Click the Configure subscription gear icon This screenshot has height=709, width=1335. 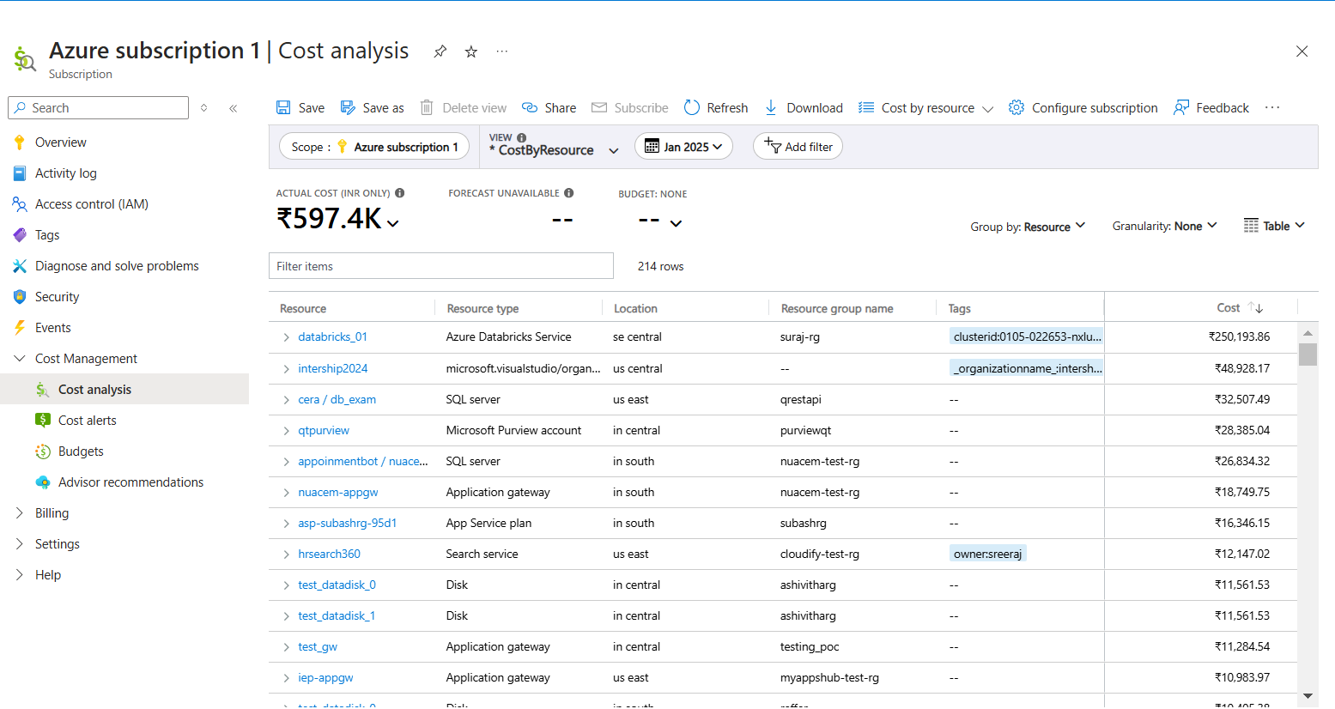(1016, 107)
